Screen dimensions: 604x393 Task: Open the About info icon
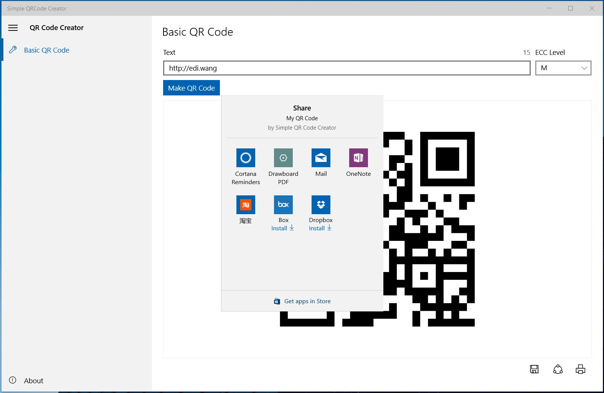click(13, 380)
